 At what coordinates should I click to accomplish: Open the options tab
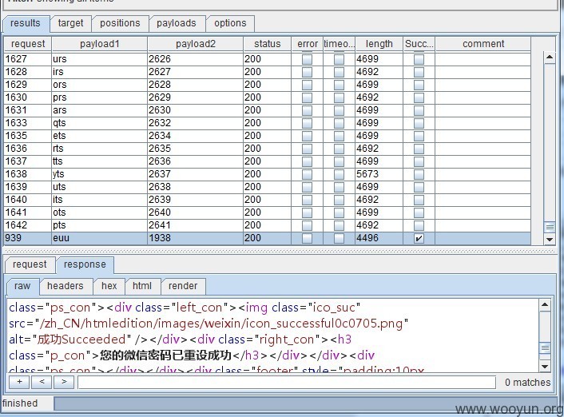pos(230,23)
